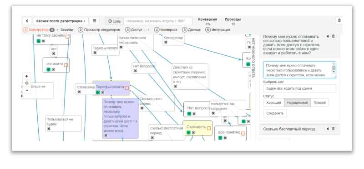Image resolution: width=364 pixels, height=169 pixels.
Task: Toggle the orange checkbox on 'Тарифы/оплата' node
Action: pyautogui.click(x=127, y=88)
